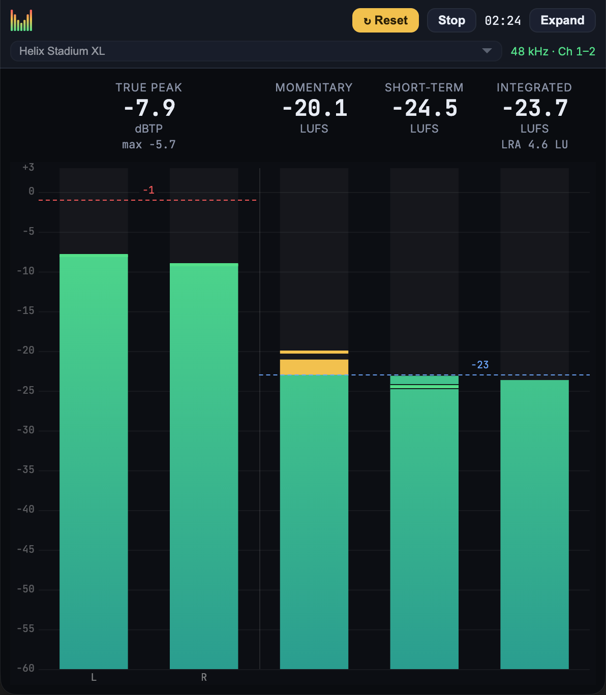Click the loudness meter app logo icon
The image size is (606, 695).
[21, 20]
